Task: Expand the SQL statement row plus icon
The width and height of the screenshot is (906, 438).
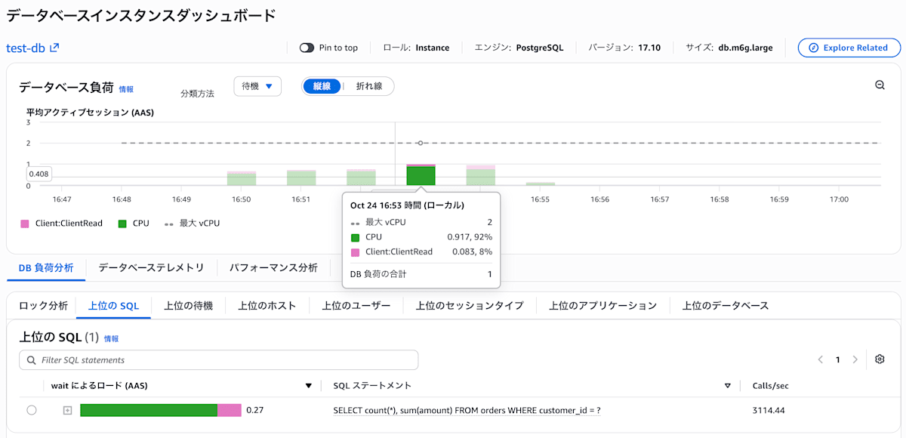Action: (x=67, y=410)
